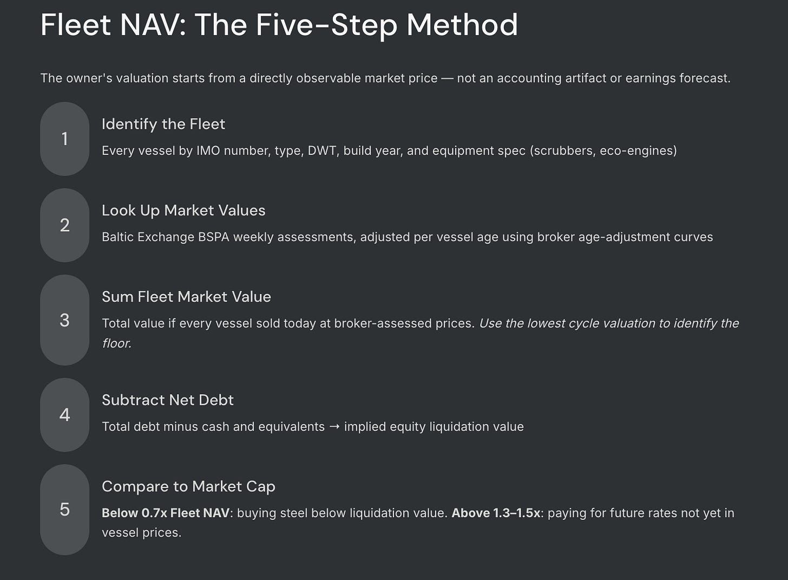Viewport: 788px width, 580px height.
Task: Click the italic lowest cycle valuation note
Action: [421, 333]
